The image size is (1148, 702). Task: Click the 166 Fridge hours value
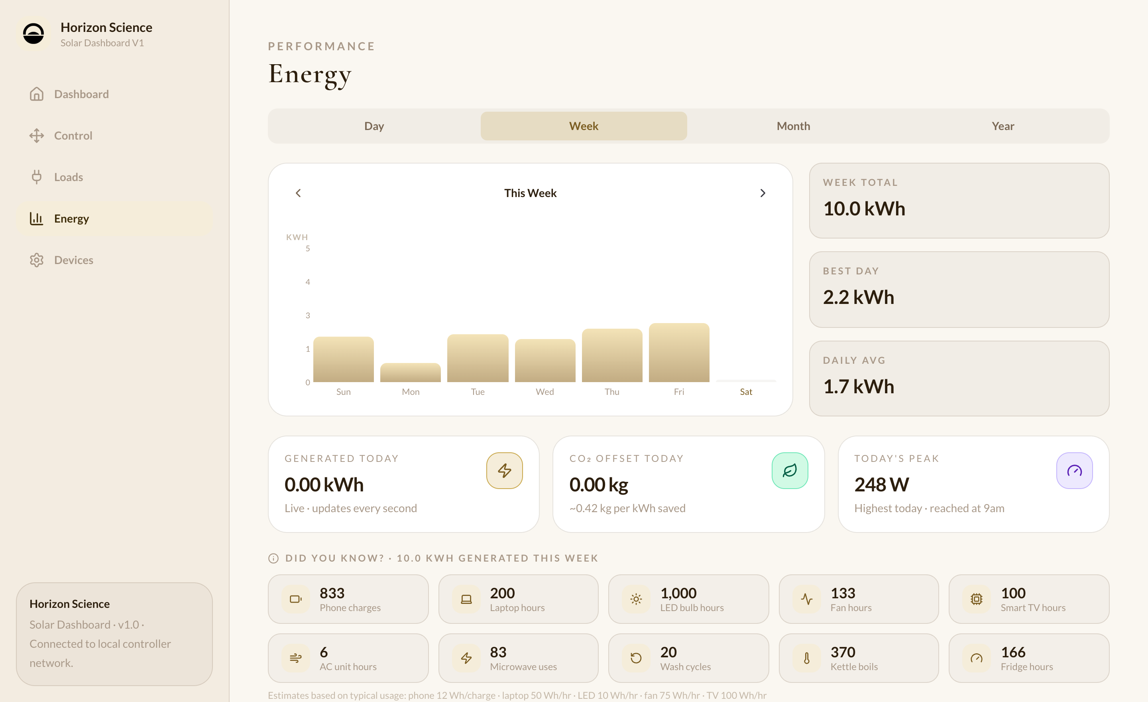click(x=1013, y=652)
